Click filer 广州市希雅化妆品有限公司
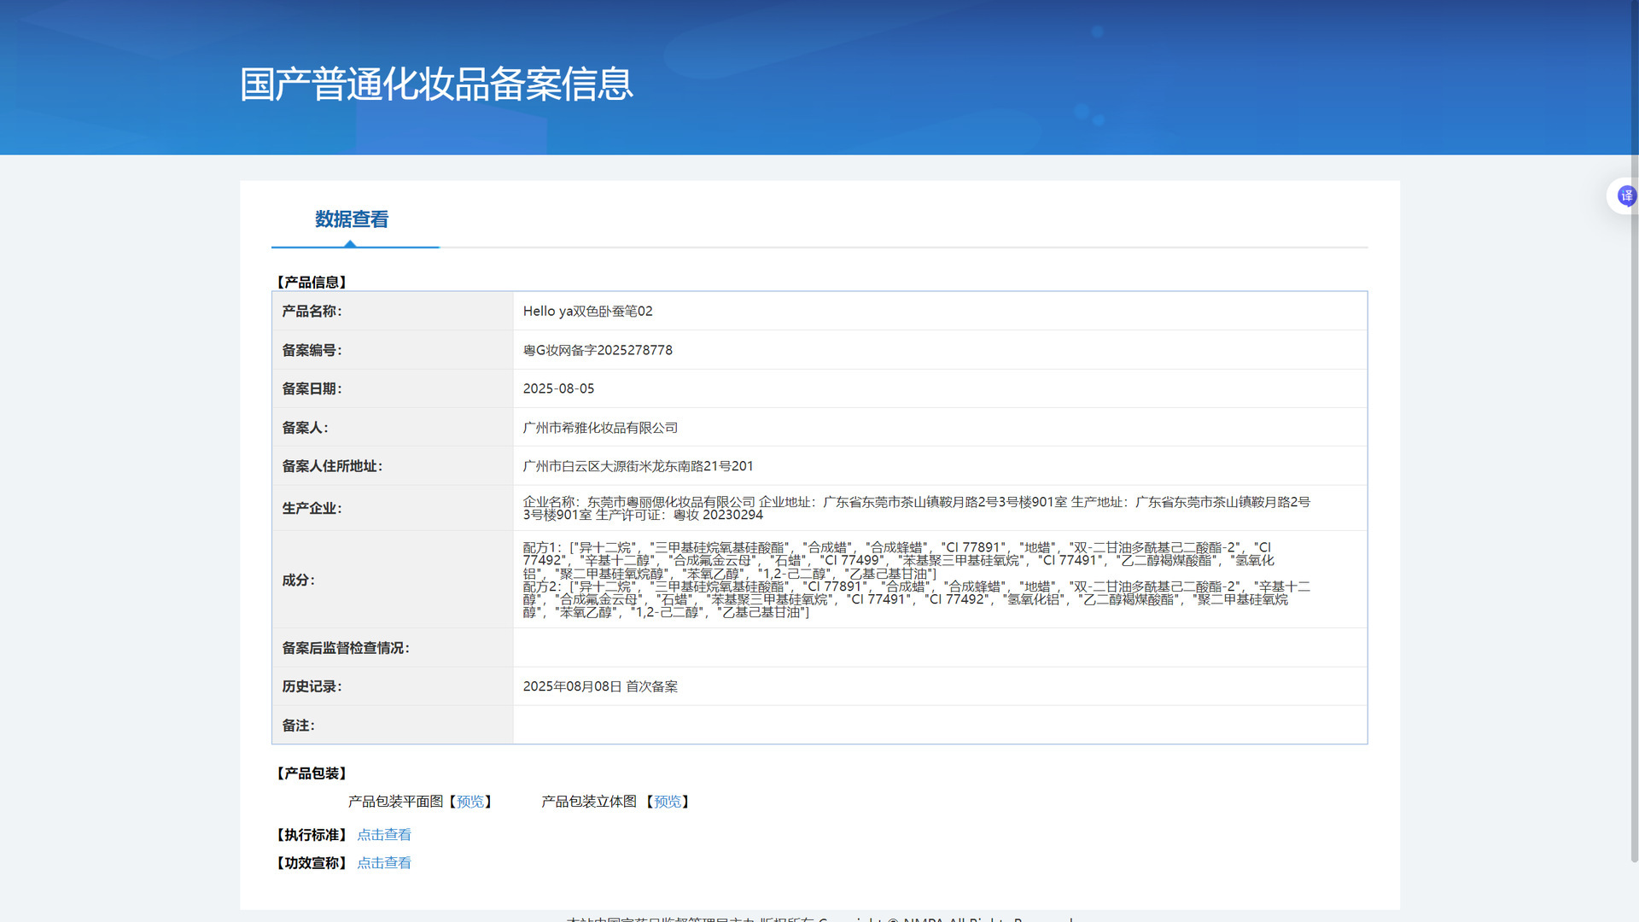Image resolution: width=1639 pixels, height=922 pixels. point(600,428)
